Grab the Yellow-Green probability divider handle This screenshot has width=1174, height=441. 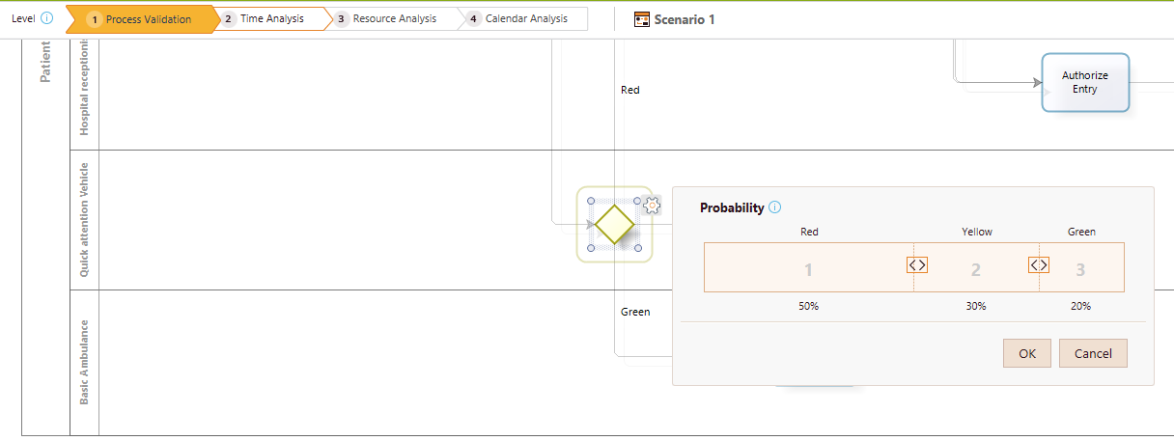pyautogui.click(x=1039, y=264)
